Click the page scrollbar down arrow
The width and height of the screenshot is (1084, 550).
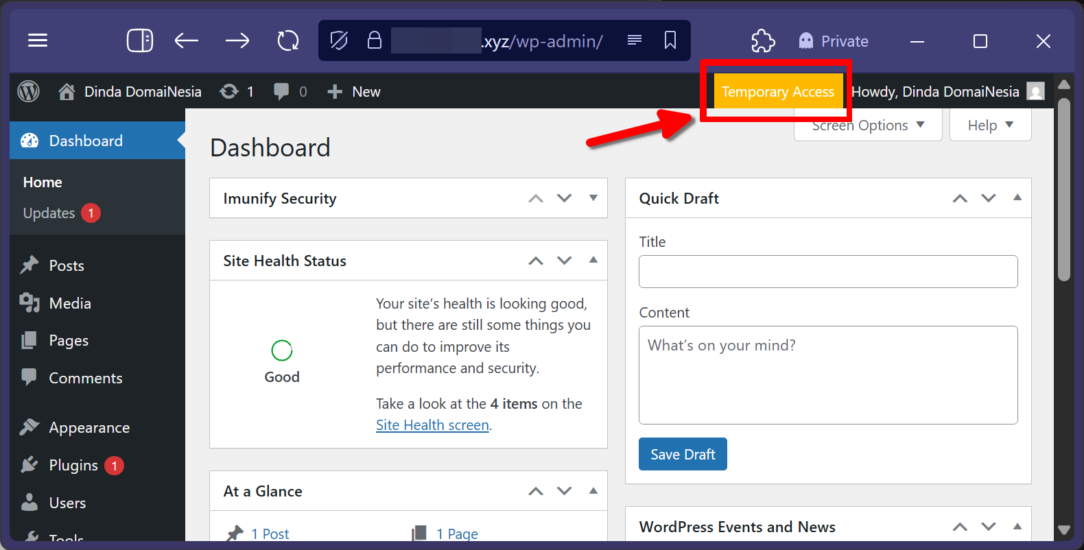[x=1064, y=530]
